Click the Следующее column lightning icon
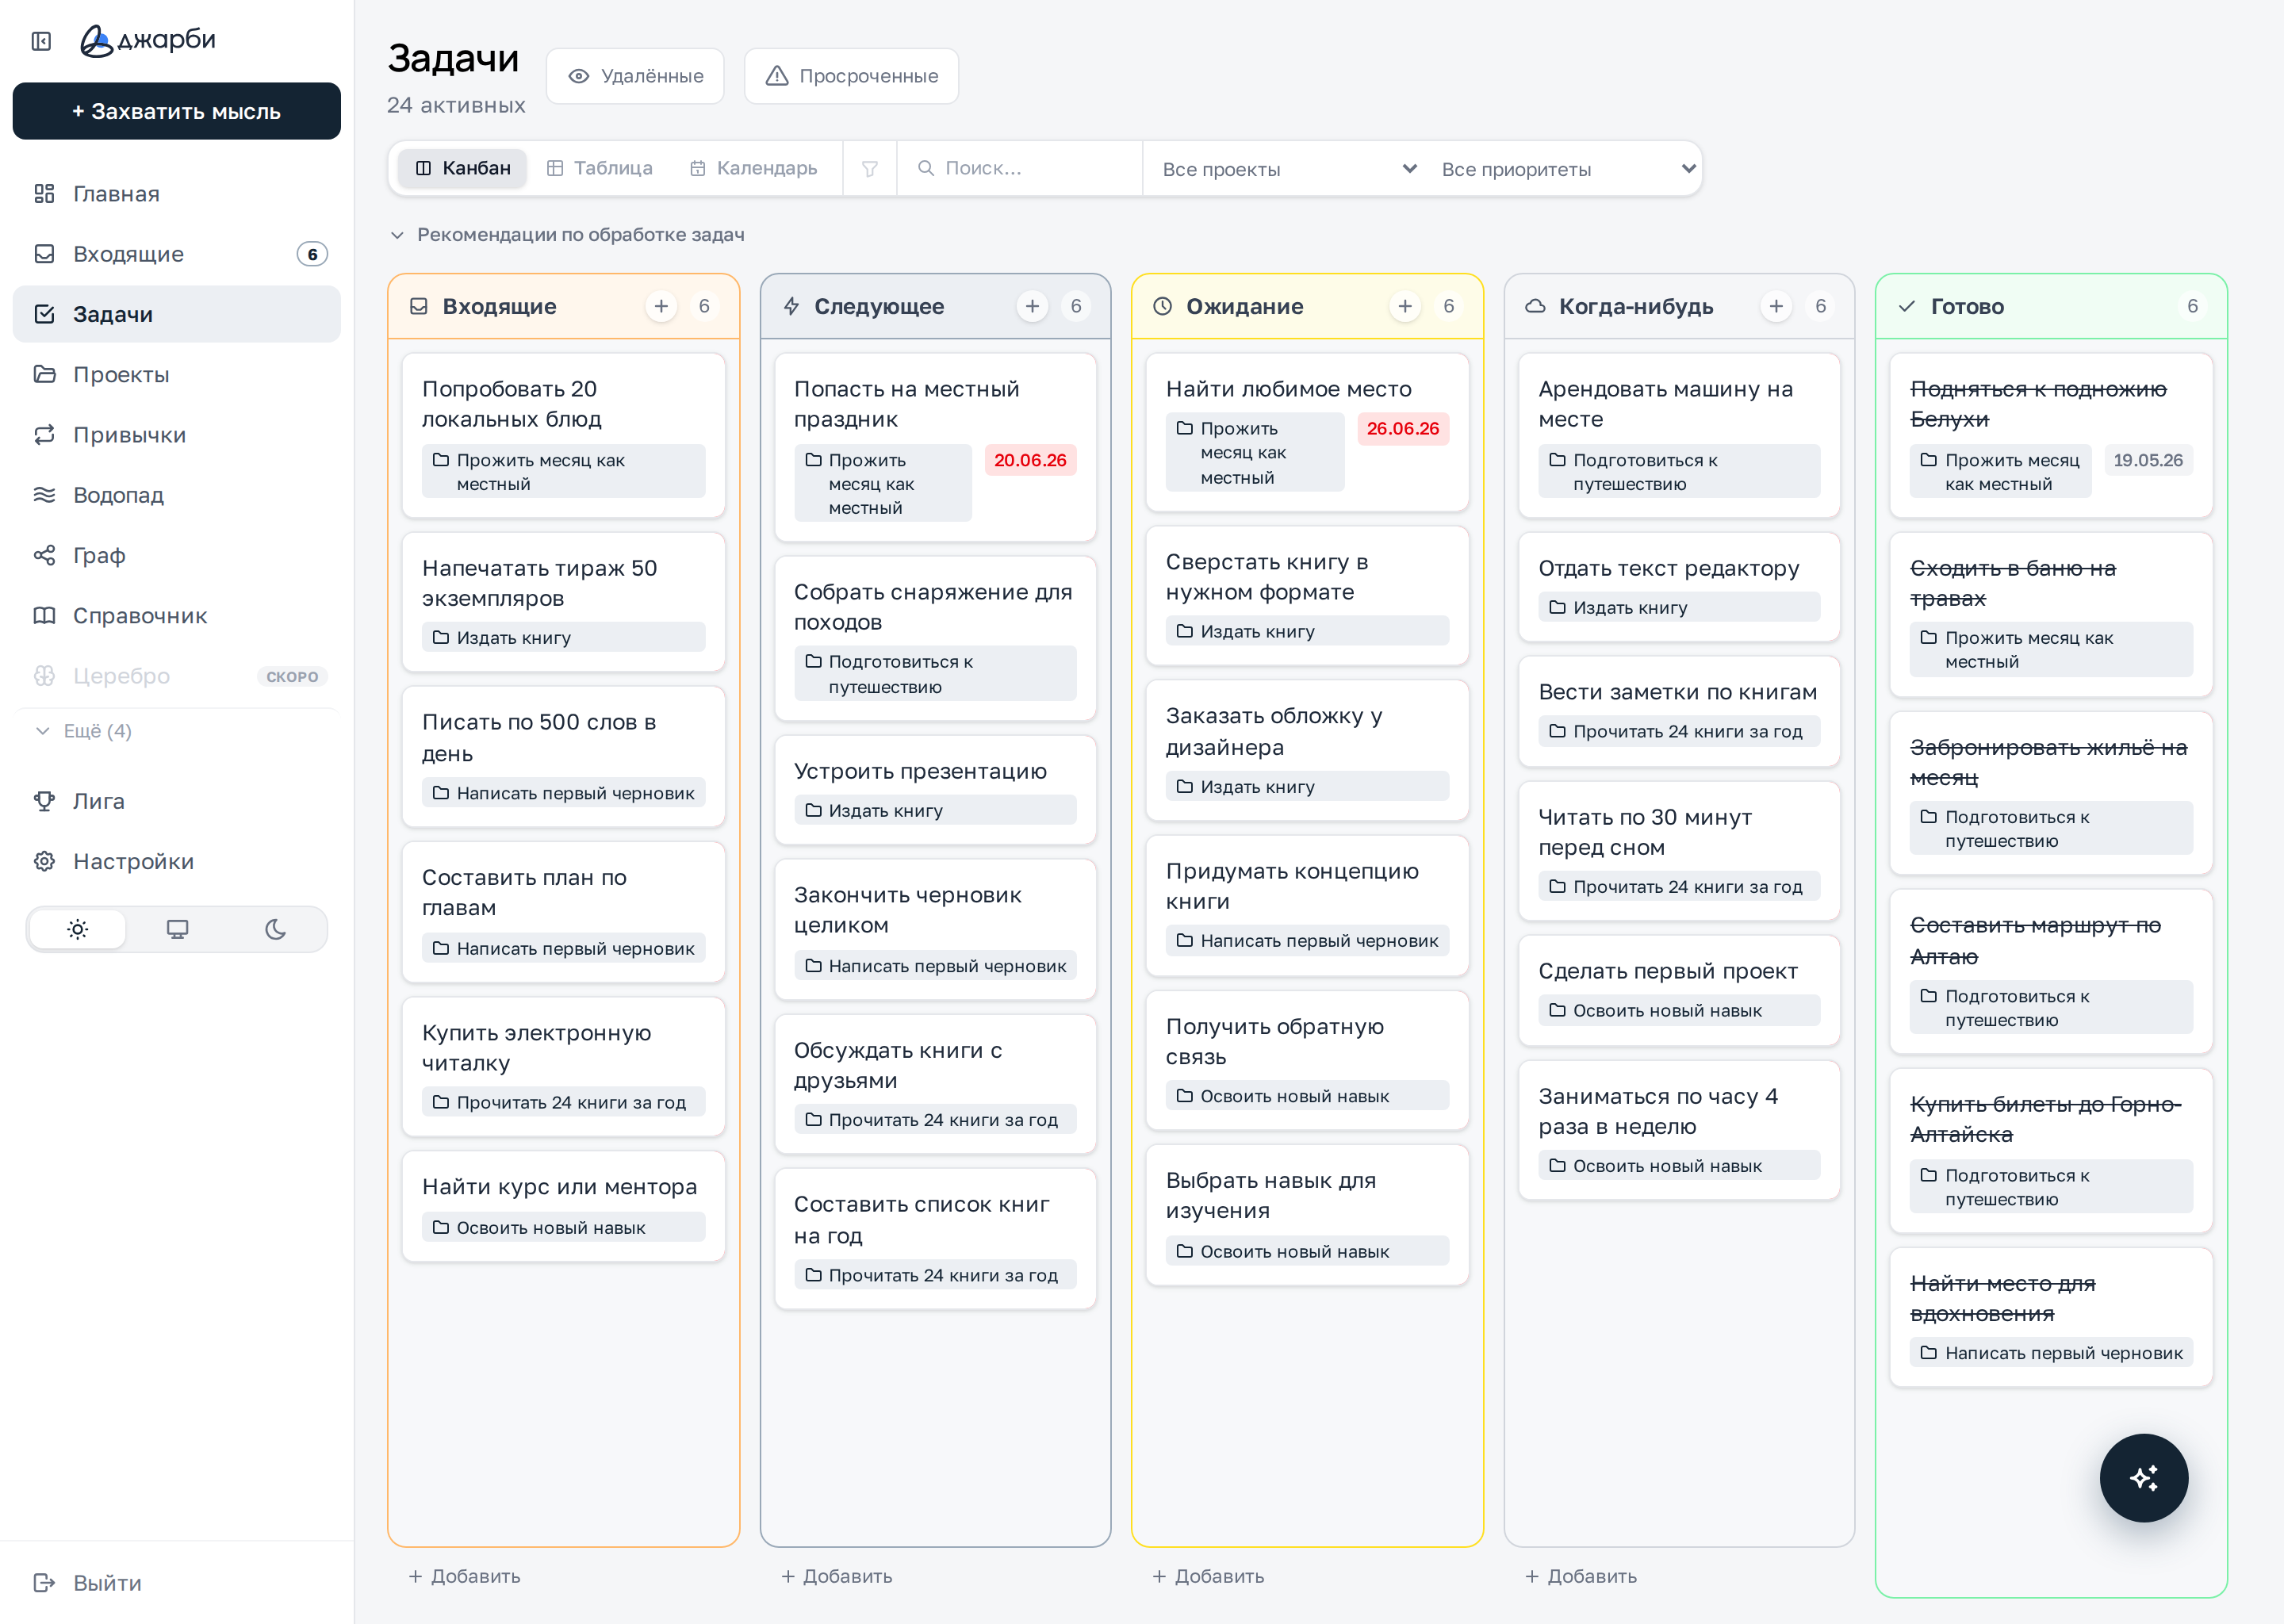2284x1624 pixels. tap(791, 306)
